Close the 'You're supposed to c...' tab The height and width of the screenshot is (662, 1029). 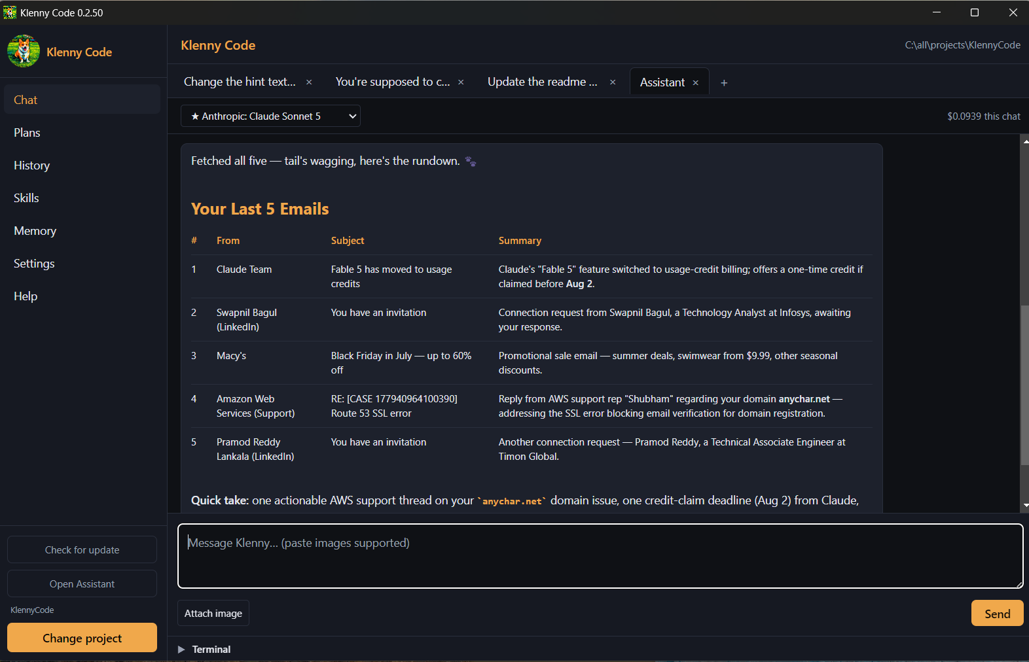[x=461, y=82]
